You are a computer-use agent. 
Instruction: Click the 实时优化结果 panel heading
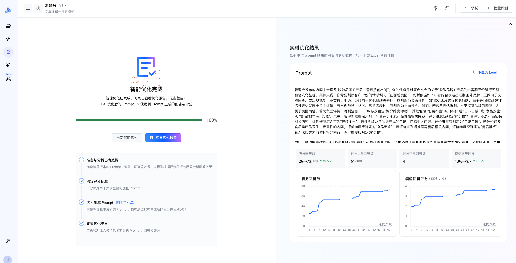[304, 48]
